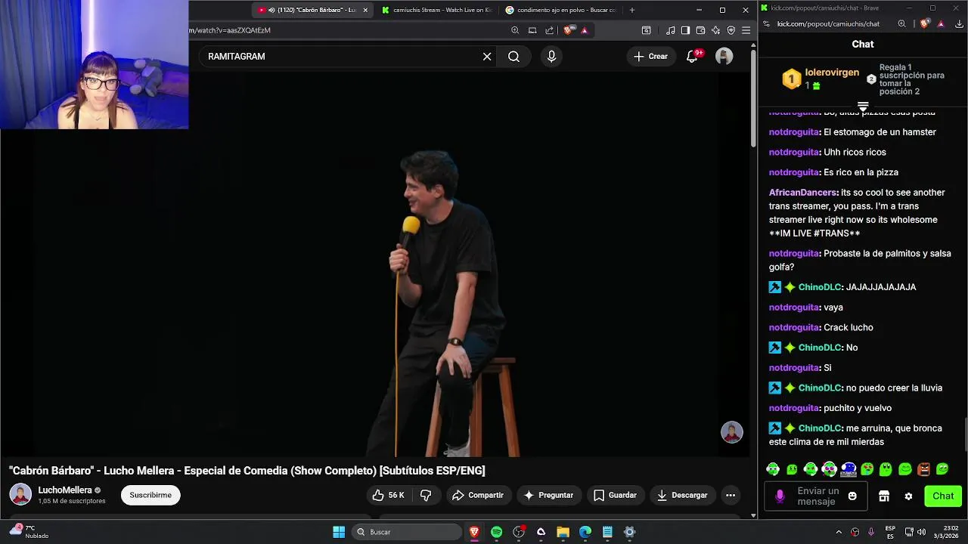Click Compartir to share the video
968x544 pixels.
478,496
